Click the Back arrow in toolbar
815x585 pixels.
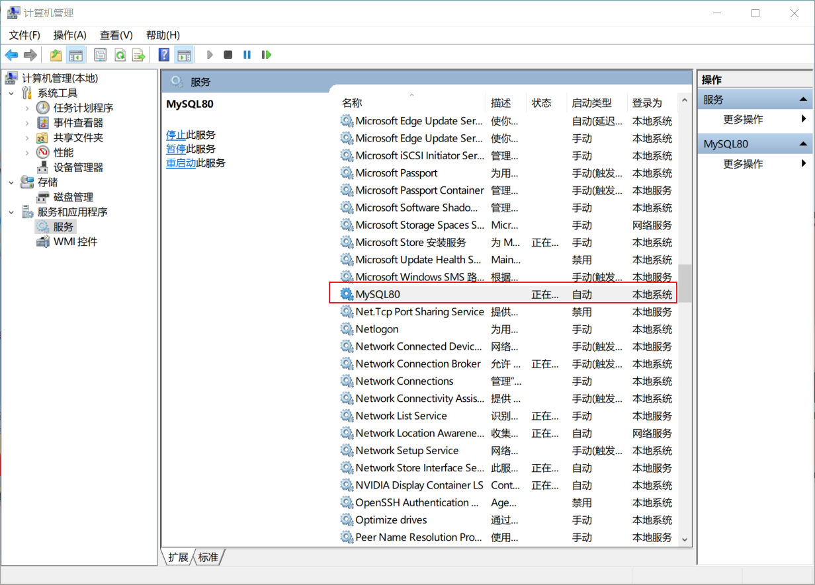point(11,55)
